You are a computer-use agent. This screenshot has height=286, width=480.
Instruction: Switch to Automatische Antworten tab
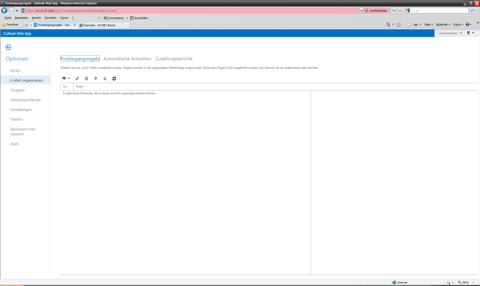click(x=127, y=59)
